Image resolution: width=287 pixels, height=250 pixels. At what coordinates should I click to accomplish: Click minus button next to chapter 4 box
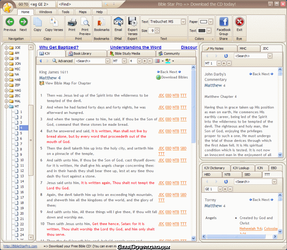tap(150, 61)
